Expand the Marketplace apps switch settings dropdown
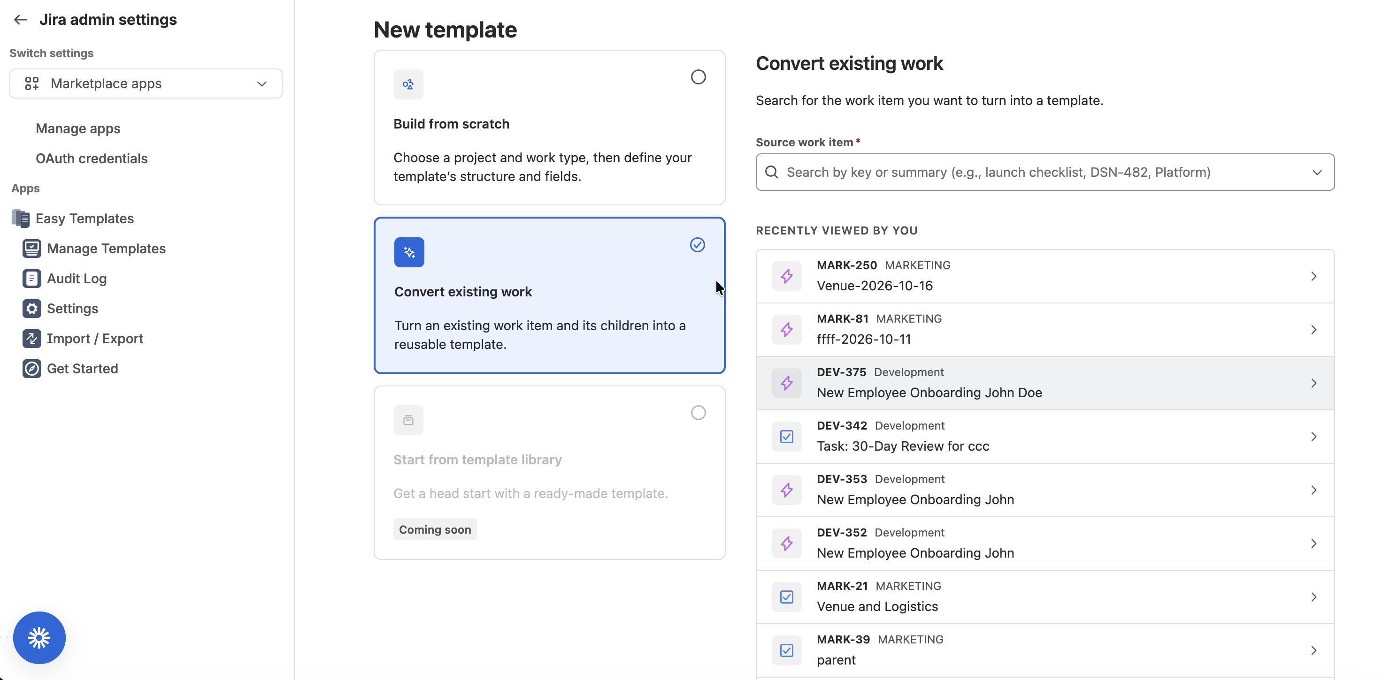 pos(146,83)
